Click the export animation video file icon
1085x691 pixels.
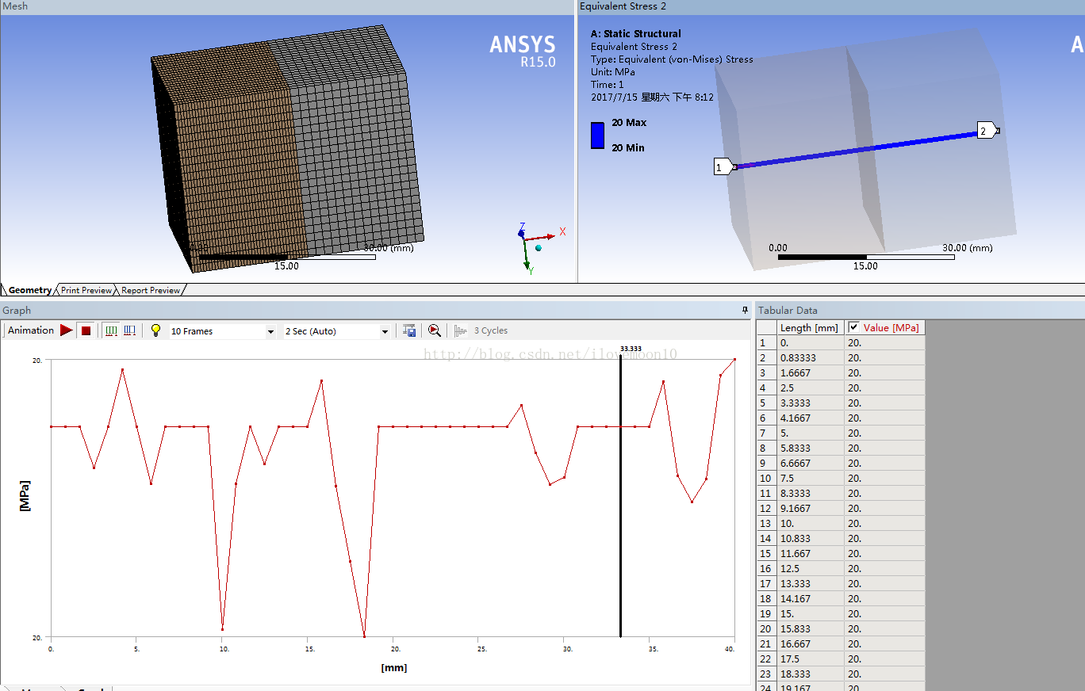(x=409, y=330)
